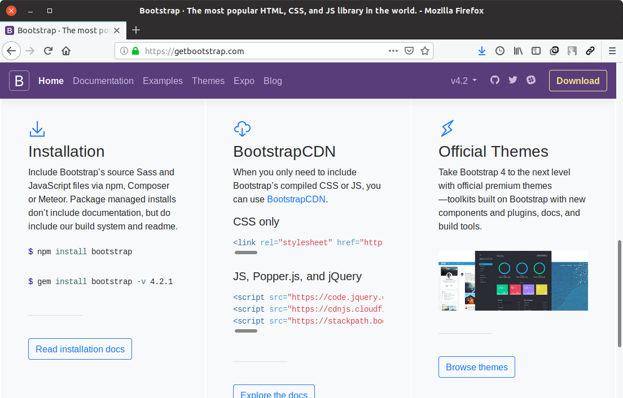Click the avatar extension icon in toolbar
623x398 pixels.
pyautogui.click(x=572, y=51)
